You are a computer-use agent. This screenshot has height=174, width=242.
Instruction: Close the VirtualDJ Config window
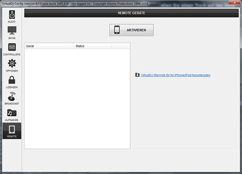(234, 2)
